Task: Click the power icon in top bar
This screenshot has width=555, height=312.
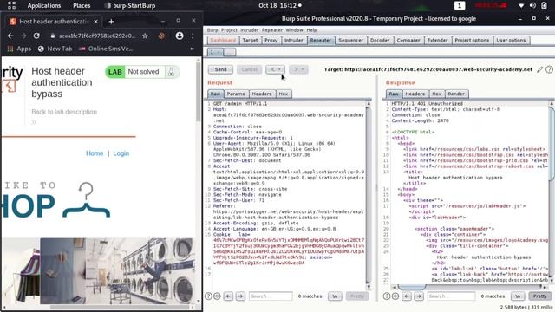Action: (544, 6)
